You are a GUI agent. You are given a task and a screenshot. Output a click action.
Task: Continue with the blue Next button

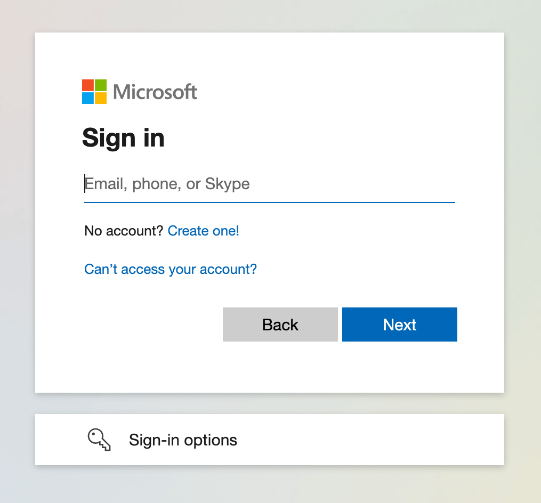click(x=400, y=324)
